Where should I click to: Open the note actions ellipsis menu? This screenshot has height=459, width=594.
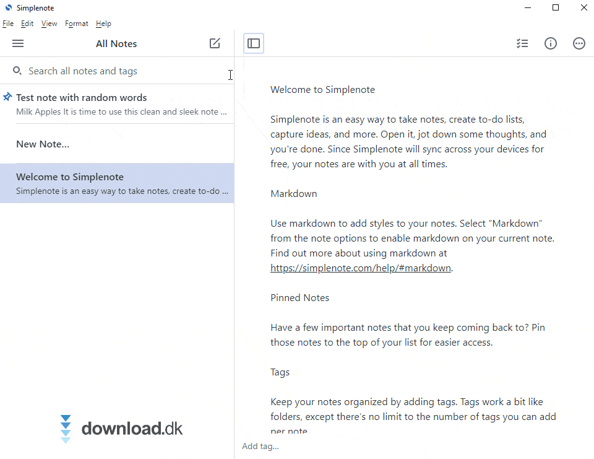pyautogui.click(x=579, y=43)
